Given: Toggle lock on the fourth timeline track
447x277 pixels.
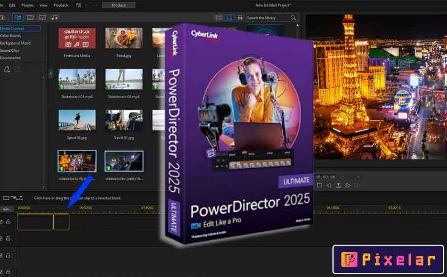Looking at the screenshot, I should tap(8, 272).
